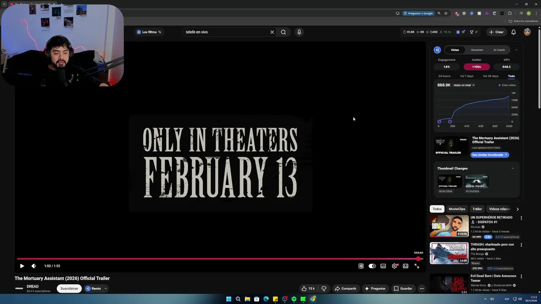The image size is (541, 304).
Task: Clear the search text with the X
Action: pyautogui.click(x=272, y=32)
